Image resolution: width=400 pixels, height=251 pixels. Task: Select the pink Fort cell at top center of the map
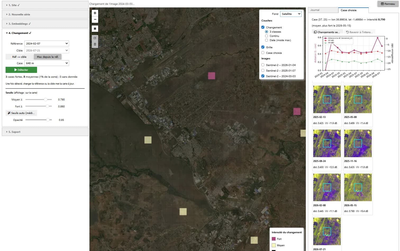click(211, 76)
